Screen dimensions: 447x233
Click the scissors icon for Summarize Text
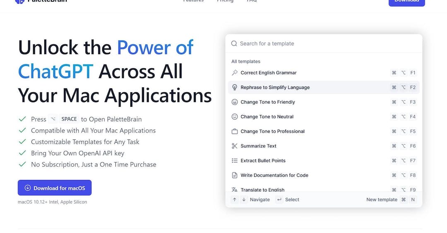235,146
